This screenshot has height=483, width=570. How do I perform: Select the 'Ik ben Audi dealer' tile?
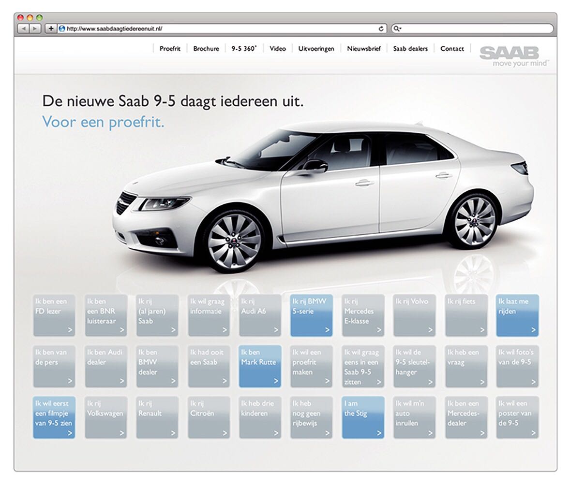(x=106, y=366)
